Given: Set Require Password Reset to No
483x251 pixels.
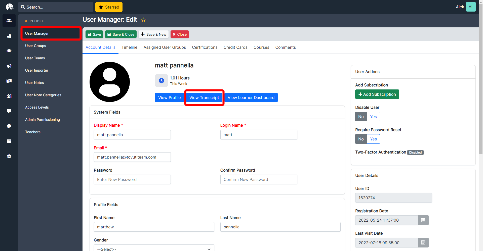Looking at the screenshot, I should tap(361, 139).
